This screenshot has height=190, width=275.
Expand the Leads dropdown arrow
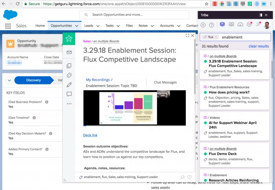click(98, 26)
